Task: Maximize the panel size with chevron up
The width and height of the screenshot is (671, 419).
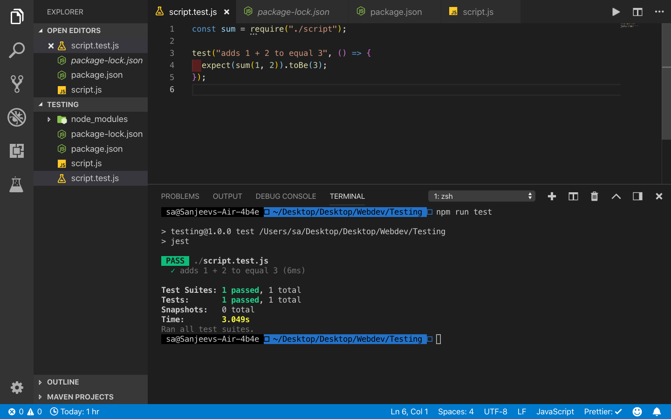Action: click(x=616, y=196)
